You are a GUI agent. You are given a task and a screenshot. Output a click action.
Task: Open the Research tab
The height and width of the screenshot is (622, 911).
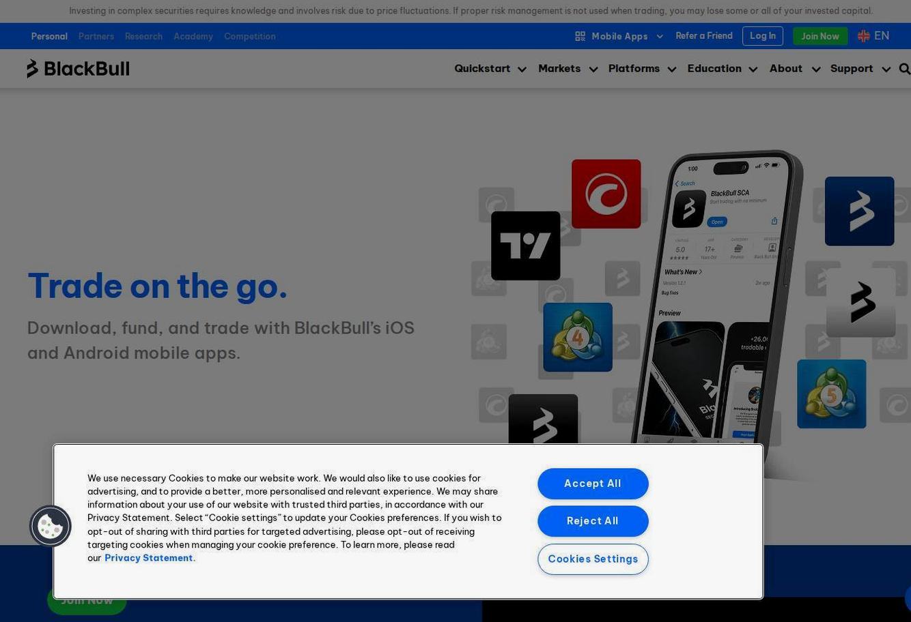click(143, 36)
